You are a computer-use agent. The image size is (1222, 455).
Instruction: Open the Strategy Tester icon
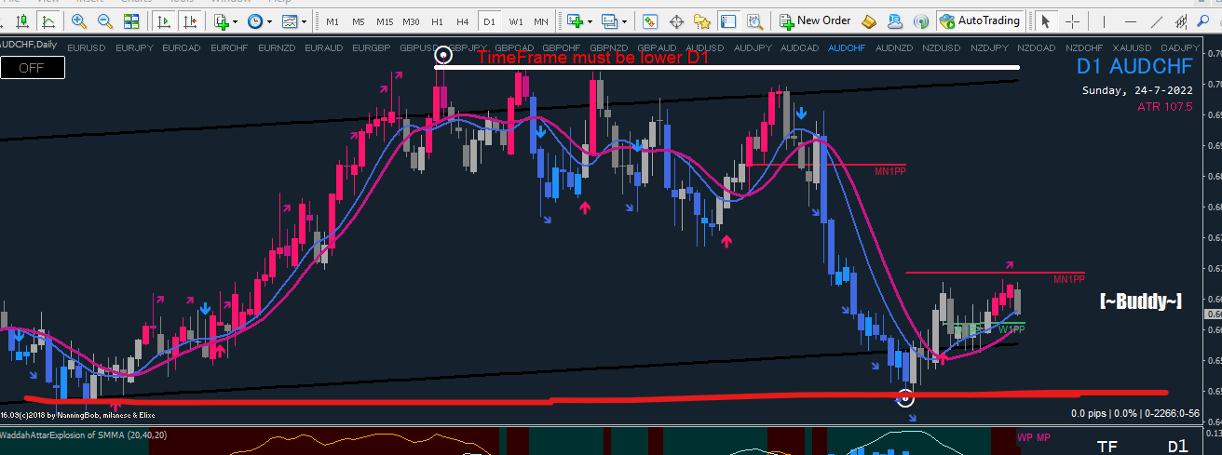[x=754, y=20]
